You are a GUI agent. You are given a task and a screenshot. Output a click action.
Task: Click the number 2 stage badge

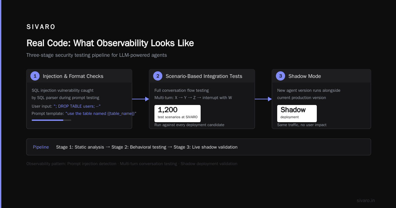coord(158,76)
